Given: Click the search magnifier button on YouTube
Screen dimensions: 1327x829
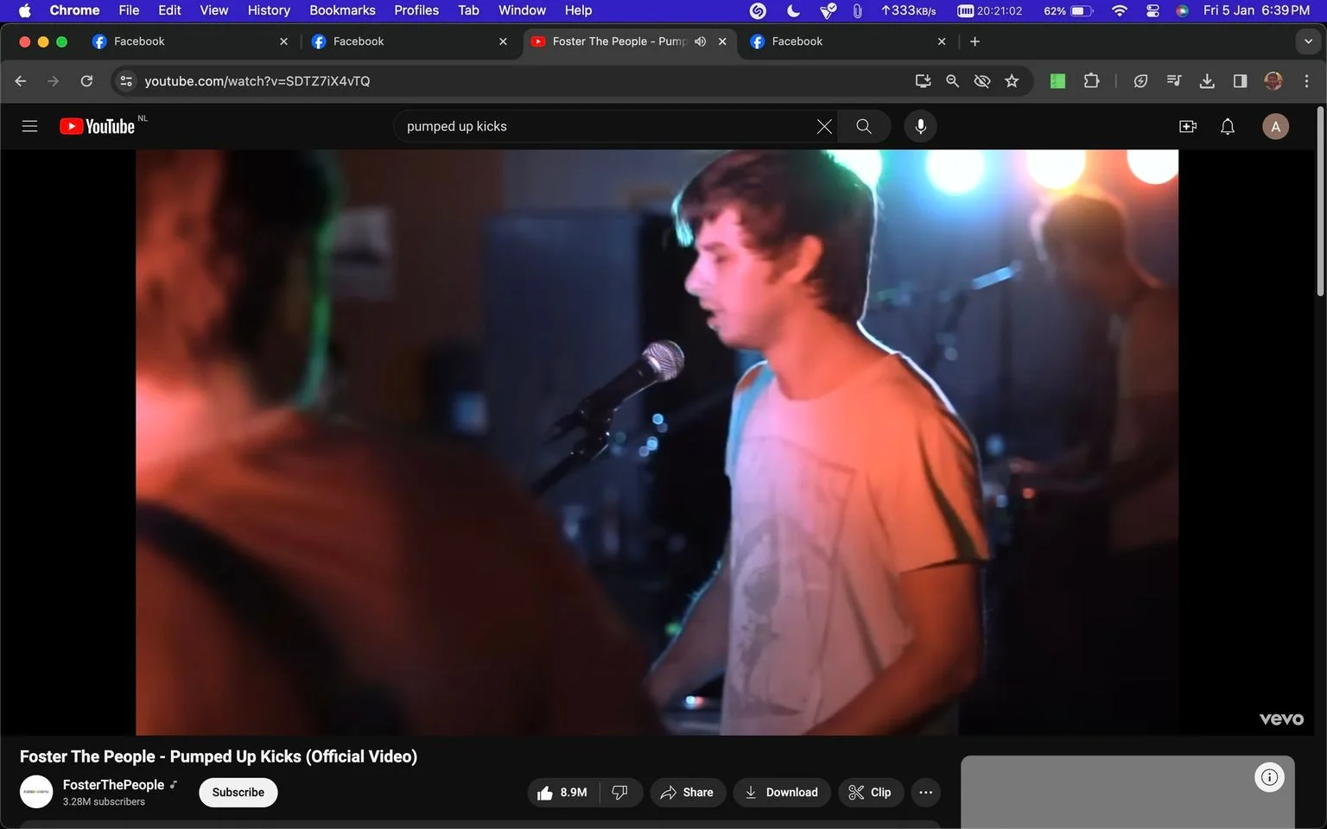Looking at the screenshot, I should pos(863,126).
